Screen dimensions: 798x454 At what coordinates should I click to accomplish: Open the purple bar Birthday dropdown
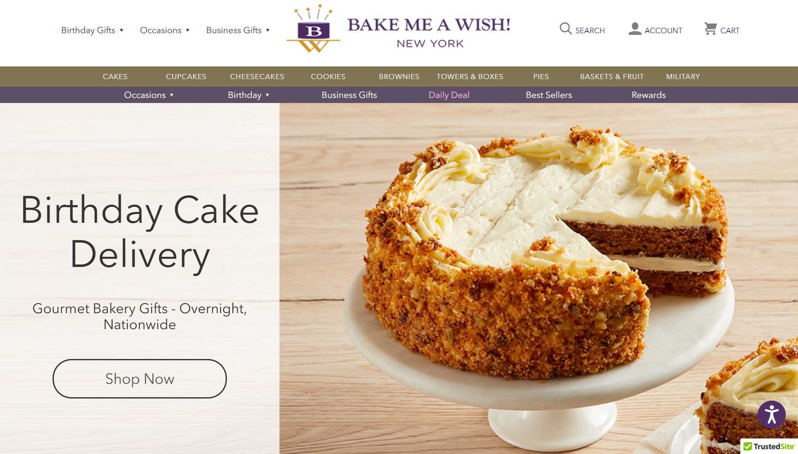pos(248,95)
